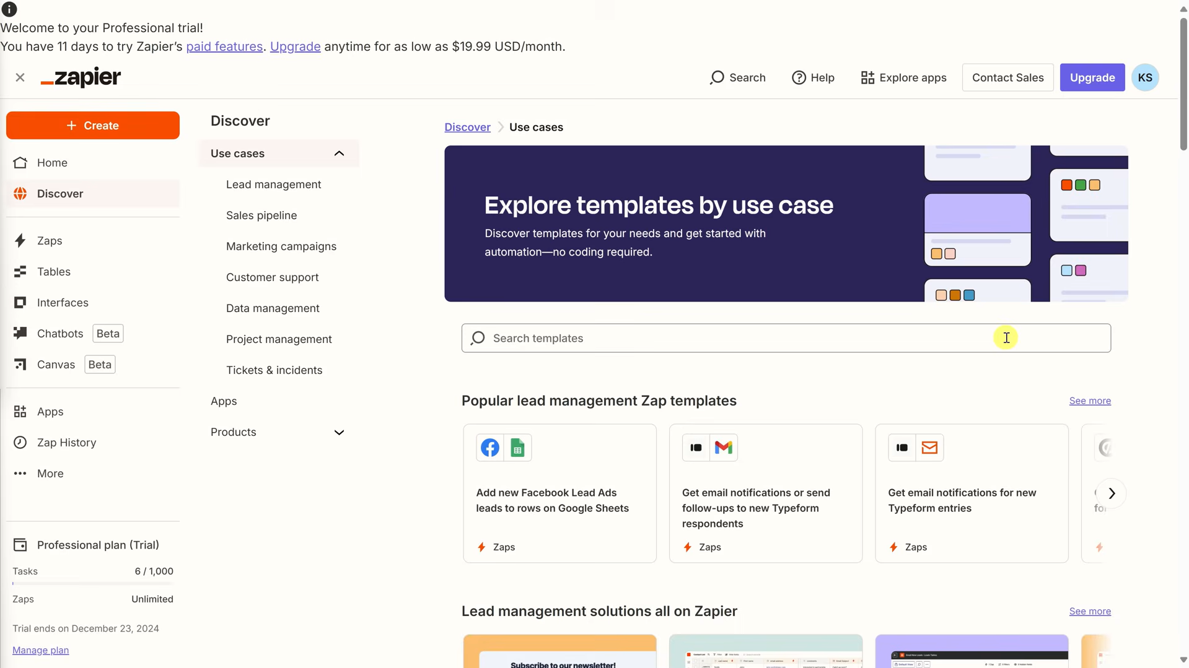1189x668 pixels.
Task: Open Explore apps
Action: [x=903, y=77]
